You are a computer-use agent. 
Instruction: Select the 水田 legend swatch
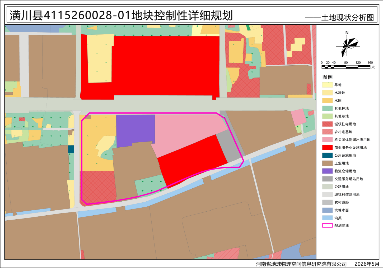[327, 101]
